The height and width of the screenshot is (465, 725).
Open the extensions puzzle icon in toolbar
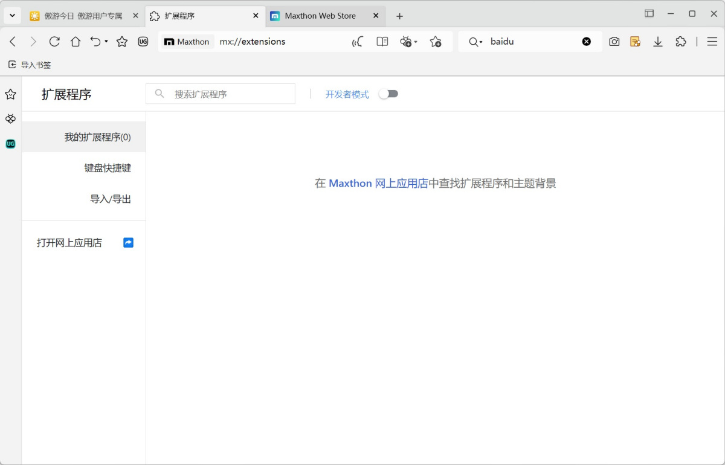[x=681, y=42]
